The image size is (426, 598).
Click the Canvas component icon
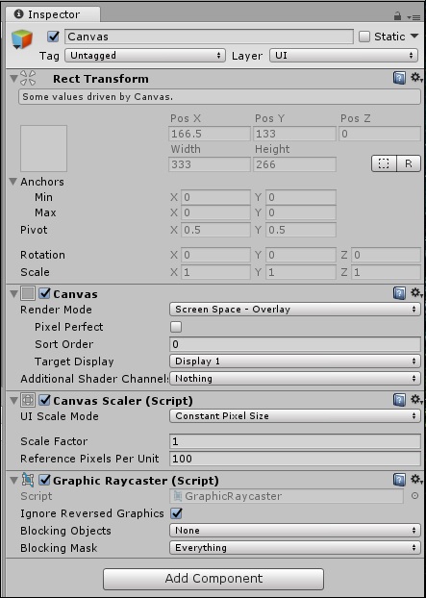[x=28, y=293]
